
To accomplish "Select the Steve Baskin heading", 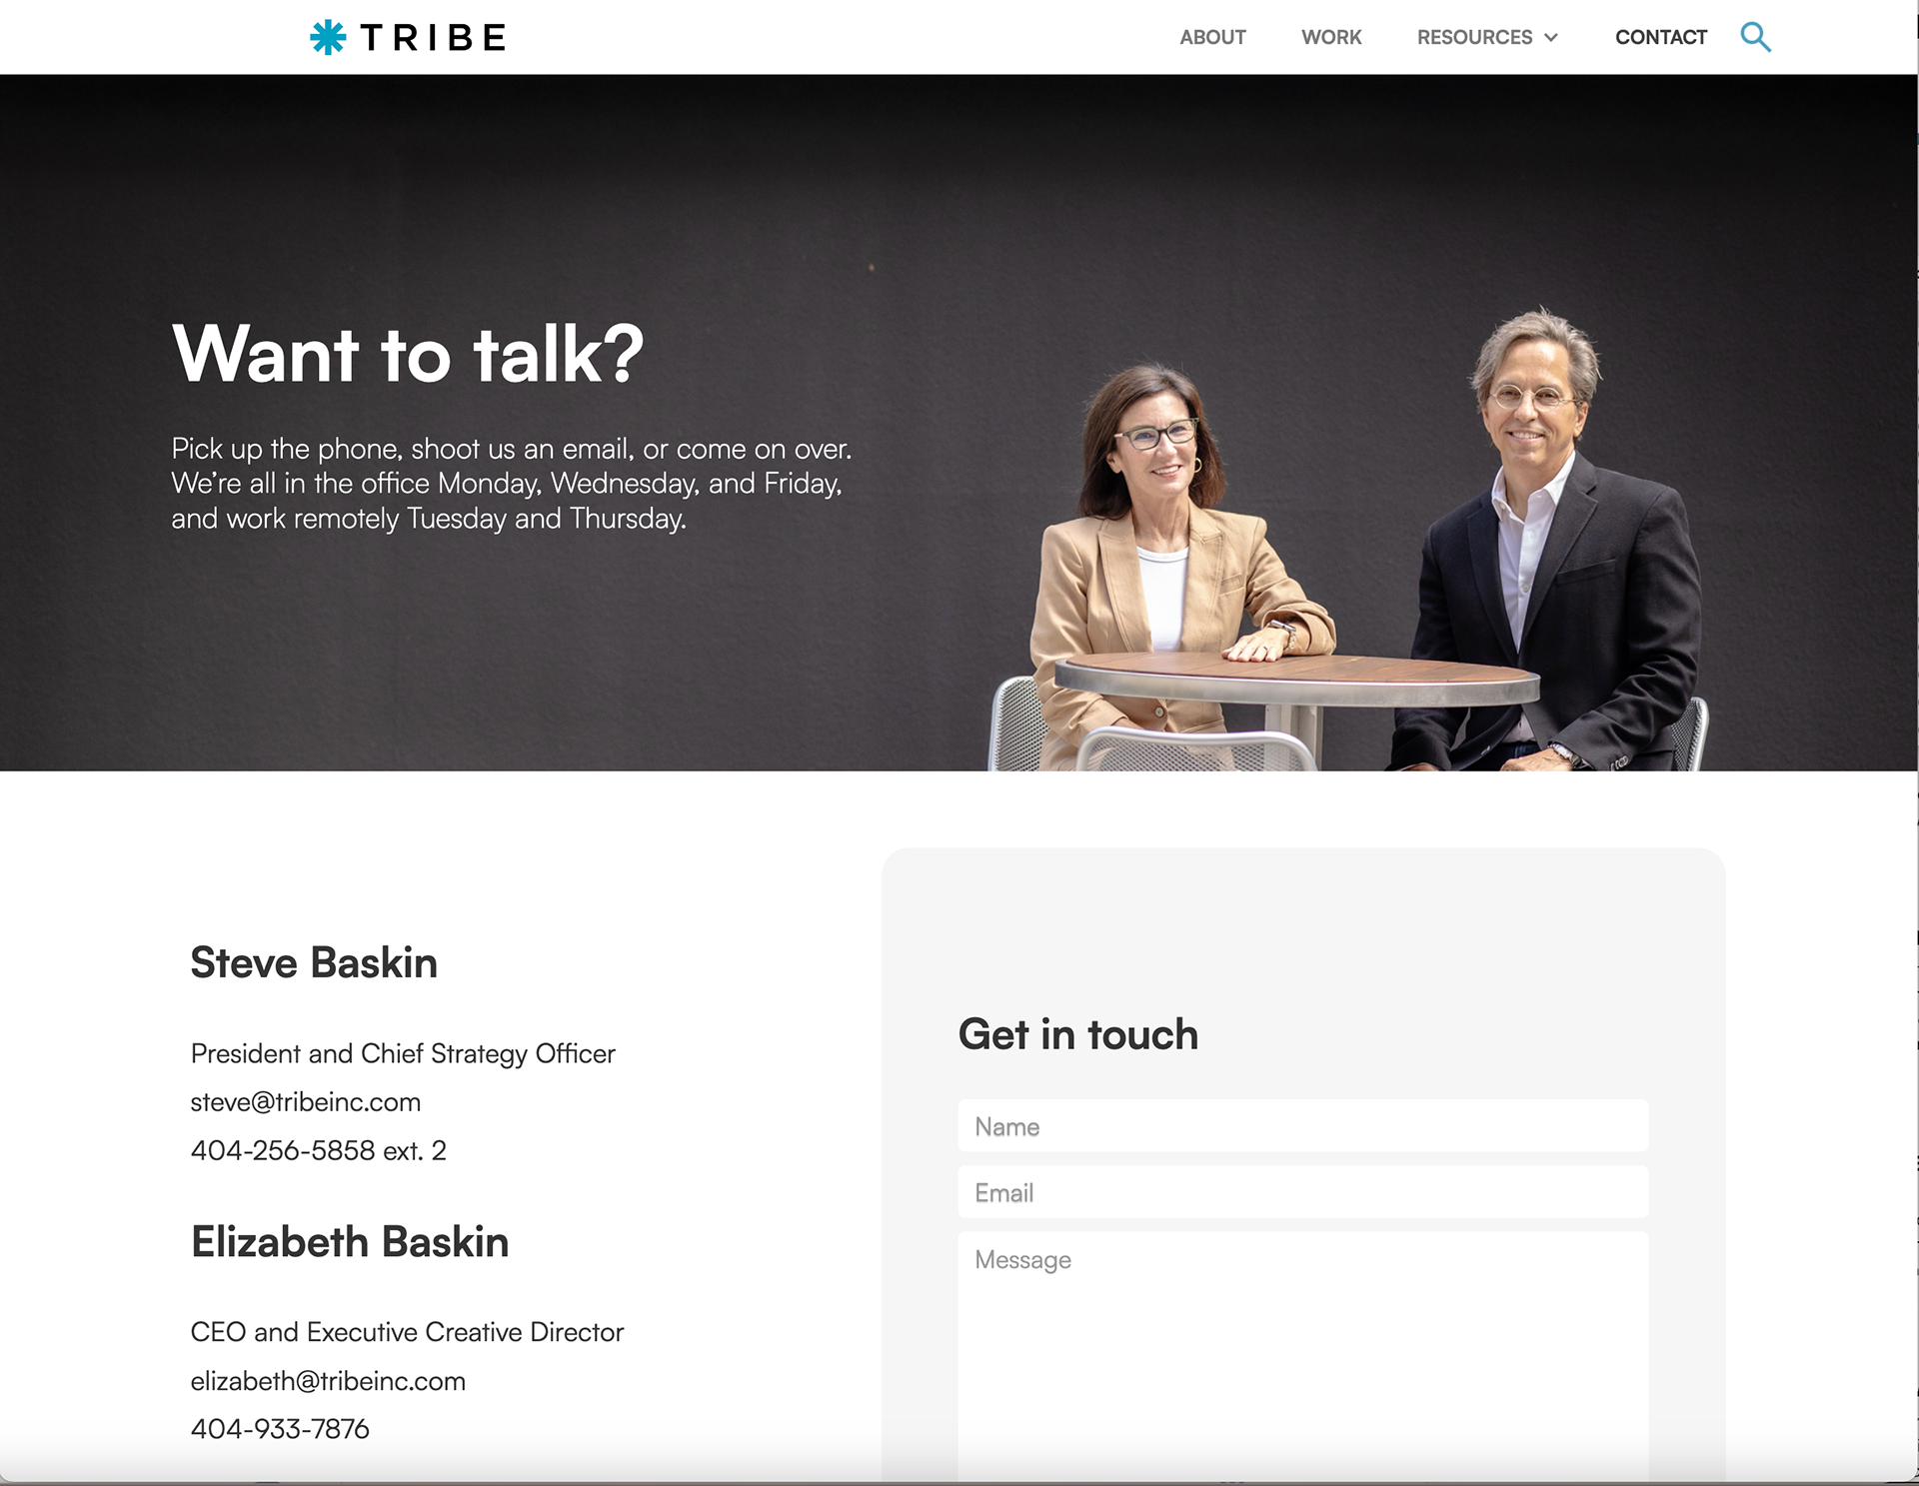I will point(314,962).
